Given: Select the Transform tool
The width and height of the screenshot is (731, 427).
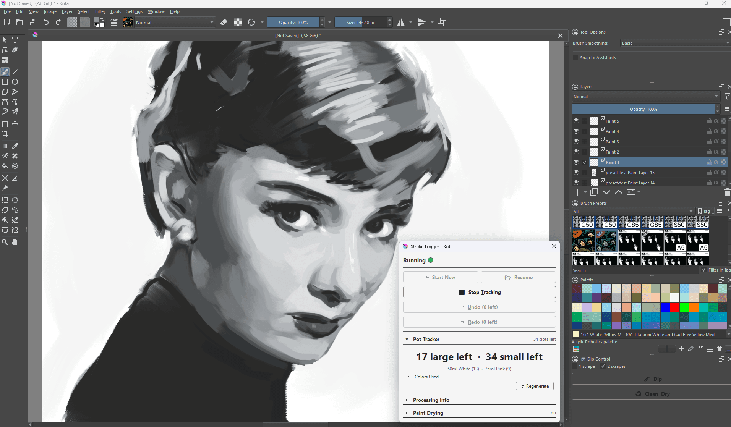Looking at the screenshot, I should pyautogui.click(x=5, y=124).
